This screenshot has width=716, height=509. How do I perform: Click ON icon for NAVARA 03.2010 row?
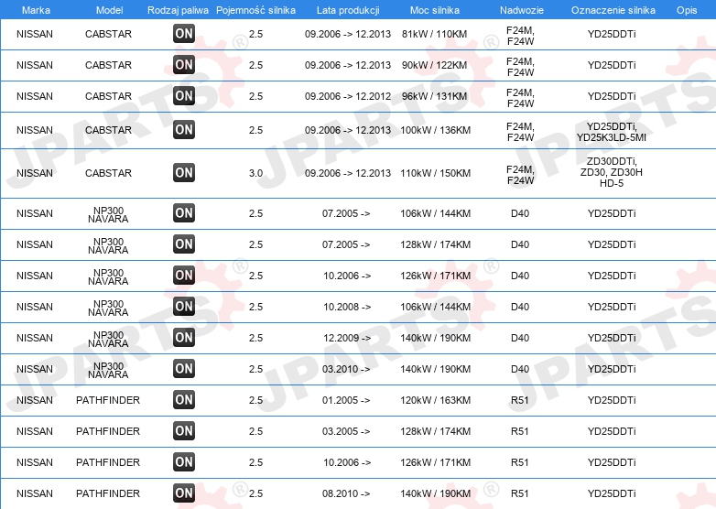[184, 368]
